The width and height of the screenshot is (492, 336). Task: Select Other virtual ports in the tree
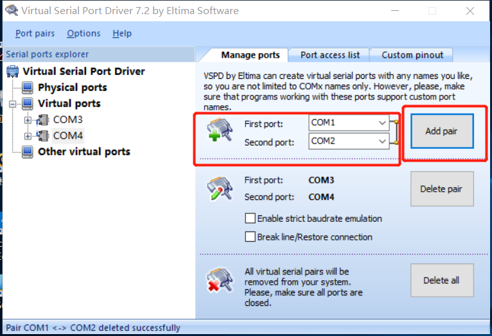tap(84, 152)
